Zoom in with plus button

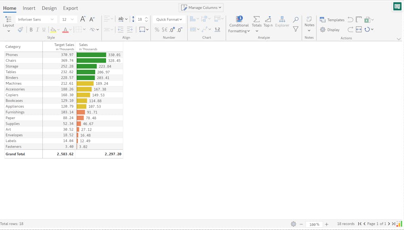click(x=326, y=224)
